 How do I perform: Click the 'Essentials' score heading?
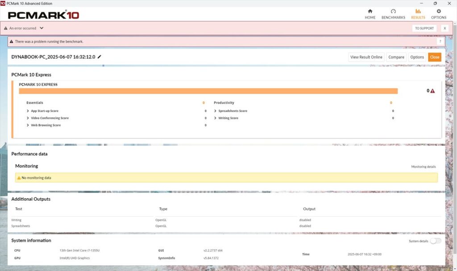(35, 103)
